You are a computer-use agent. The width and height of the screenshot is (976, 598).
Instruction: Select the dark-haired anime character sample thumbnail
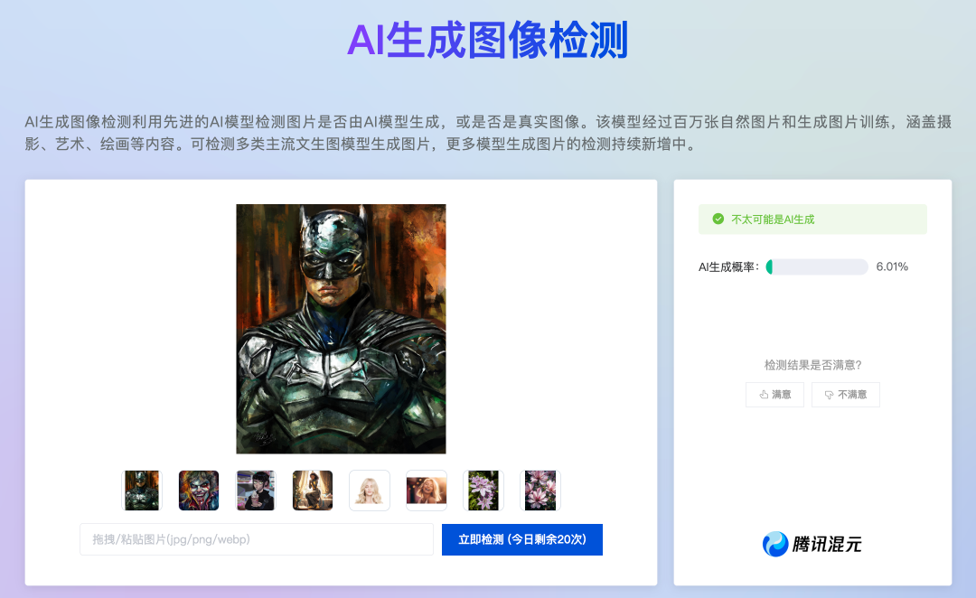point(256,491)
